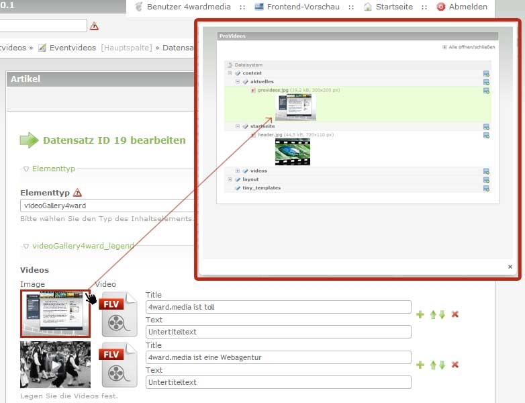Viewport: 525px width, 403px height.
Task: Click Abmelden to log out
Action: tap(462, 7)
